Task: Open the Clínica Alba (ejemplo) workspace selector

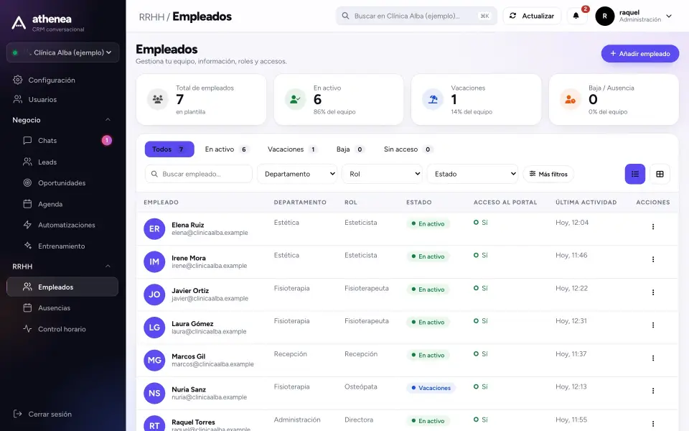Action: tap(62, 52)
